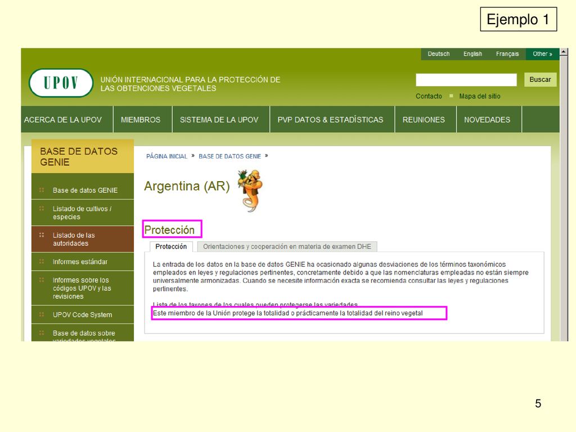Open Mapa del sitio link

click(x=479, y=96)
